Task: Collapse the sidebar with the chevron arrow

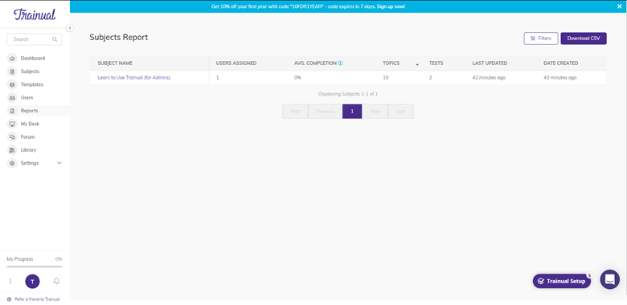Action: [70, 28]
